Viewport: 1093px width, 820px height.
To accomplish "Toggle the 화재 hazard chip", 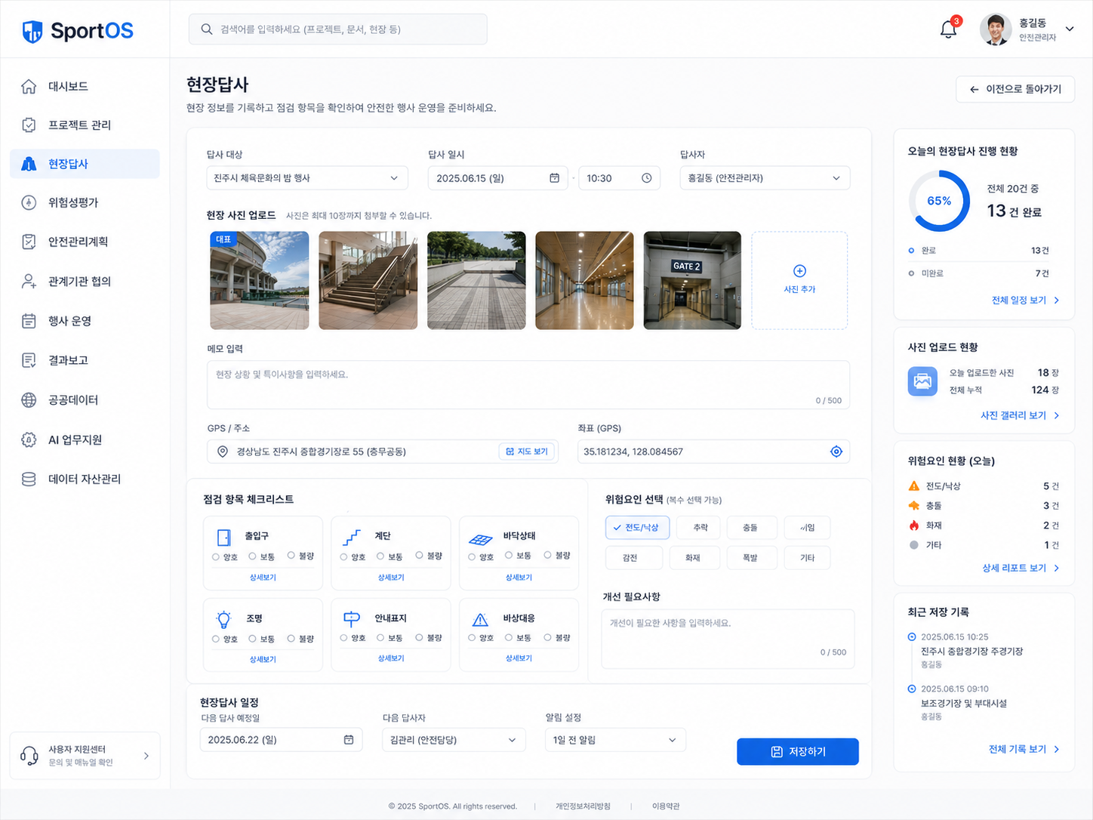I will [x=693, y=558].
